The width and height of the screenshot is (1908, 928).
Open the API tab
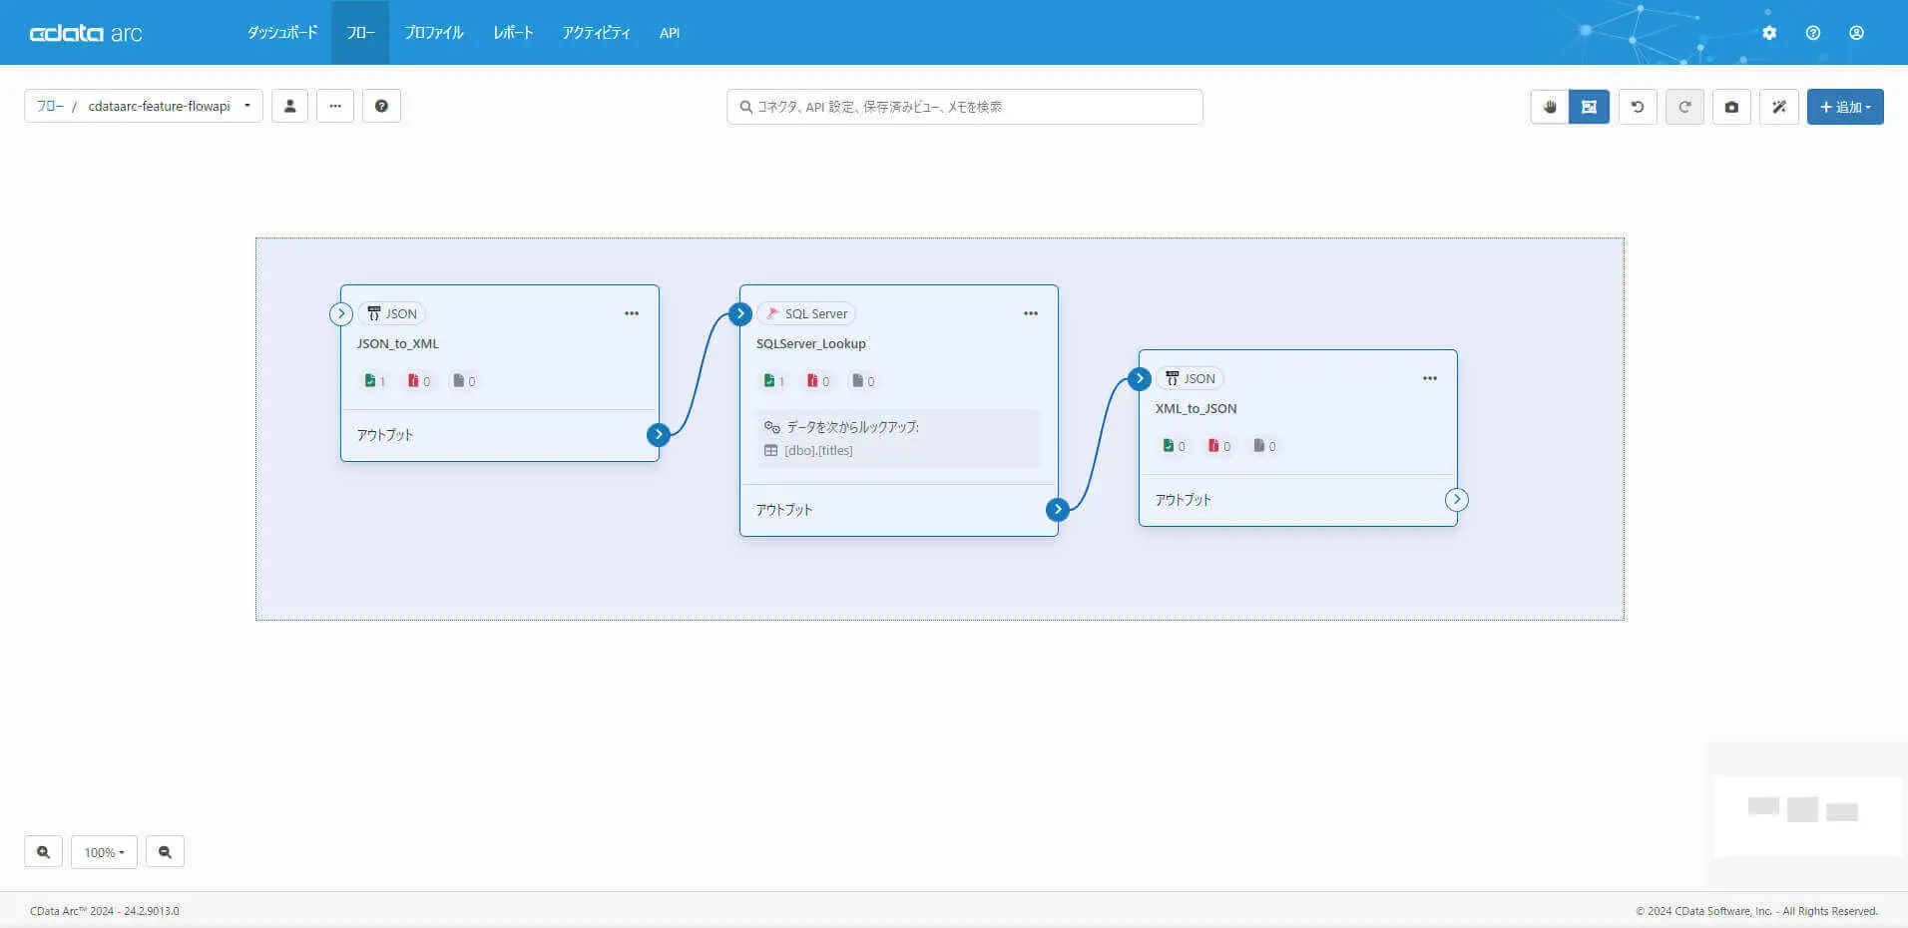670,33
